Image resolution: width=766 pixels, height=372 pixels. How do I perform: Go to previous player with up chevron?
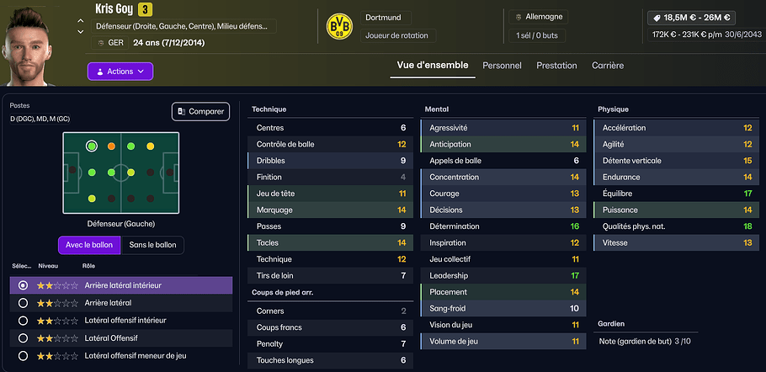81,21
